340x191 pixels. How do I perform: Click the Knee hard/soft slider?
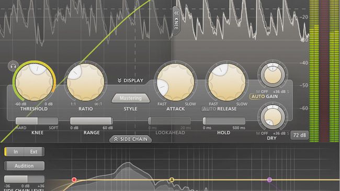tap(37, 121)
